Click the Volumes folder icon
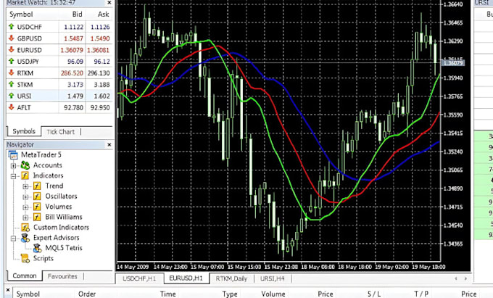The width and height of the screenshot is (493, 298). (x=37, y=207)
